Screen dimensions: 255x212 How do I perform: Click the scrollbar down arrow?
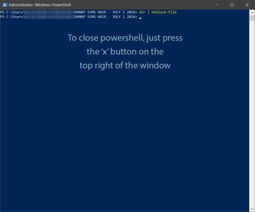(252, 209)
